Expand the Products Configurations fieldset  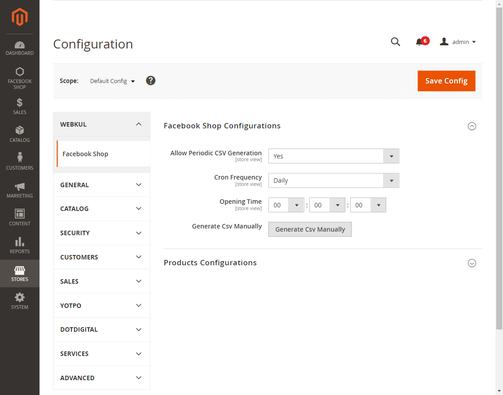pos(472,263)
